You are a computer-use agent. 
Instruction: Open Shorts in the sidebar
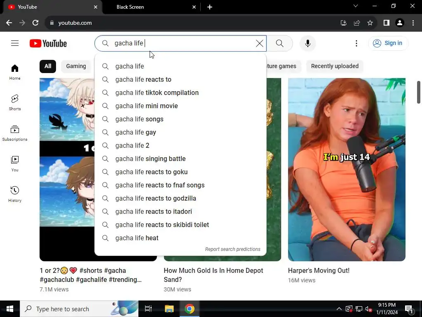point(15,103)
